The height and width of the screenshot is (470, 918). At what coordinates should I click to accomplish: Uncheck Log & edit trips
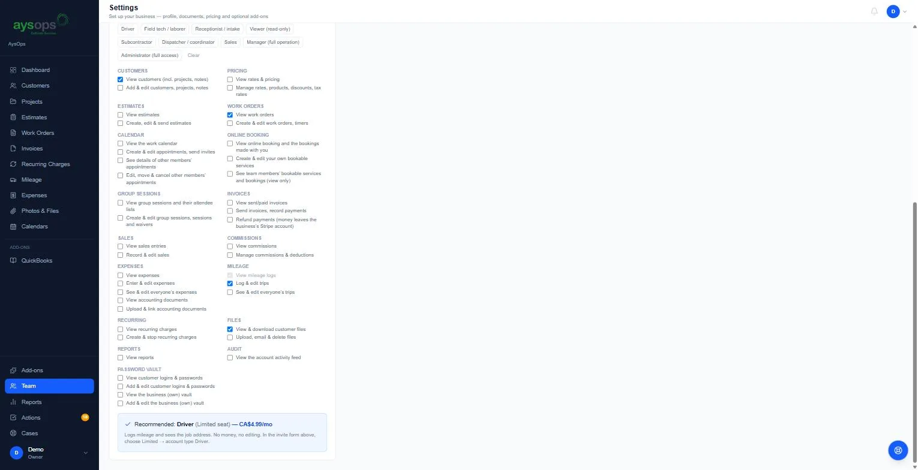pyautogui.click(x=230, y=284)
